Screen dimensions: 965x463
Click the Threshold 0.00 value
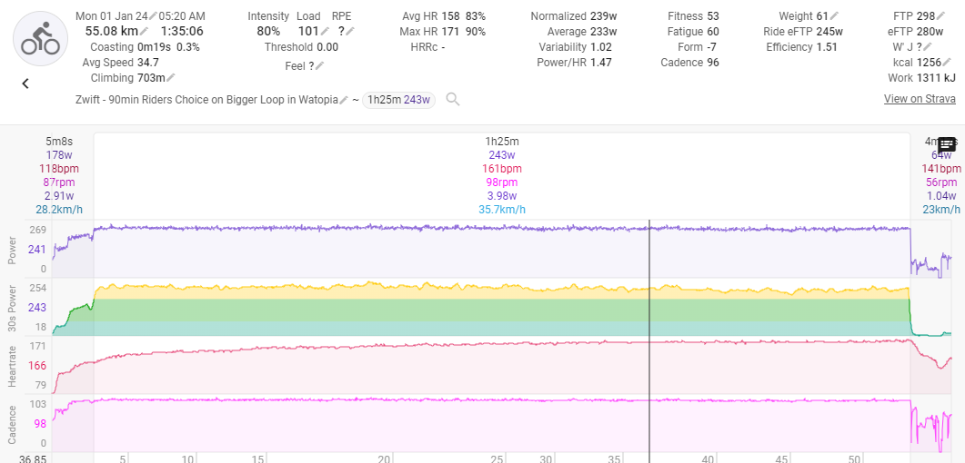[327, 46]
